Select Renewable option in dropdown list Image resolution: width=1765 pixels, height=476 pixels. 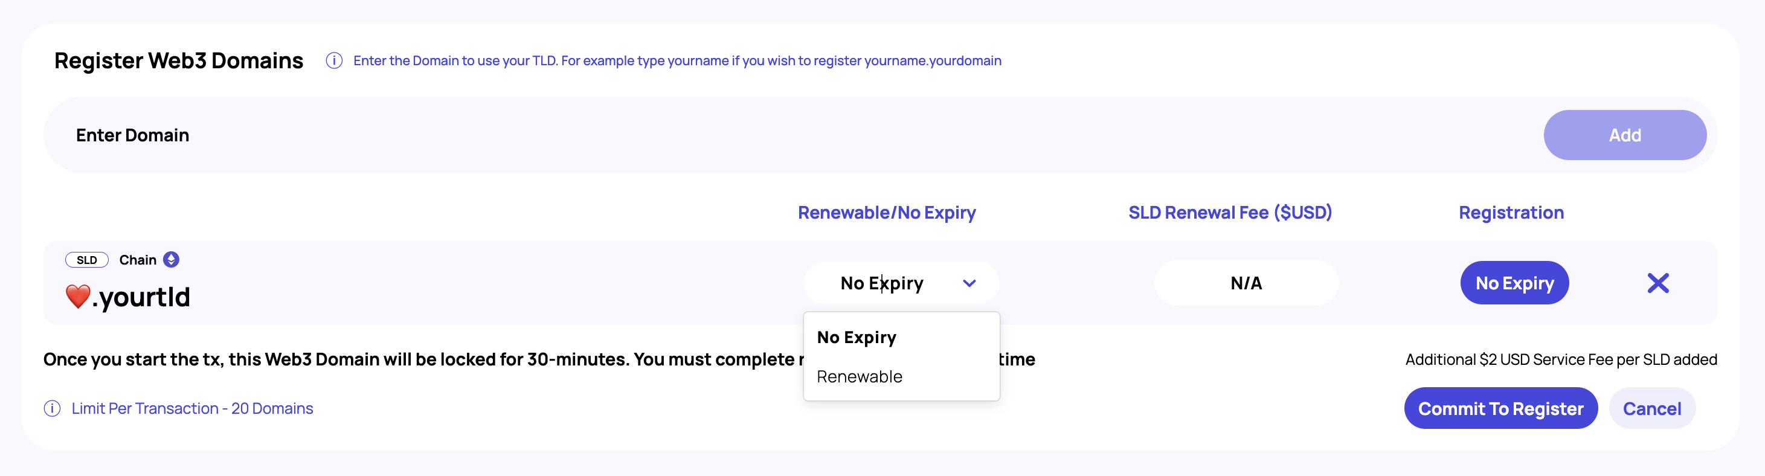coord(859,376)
